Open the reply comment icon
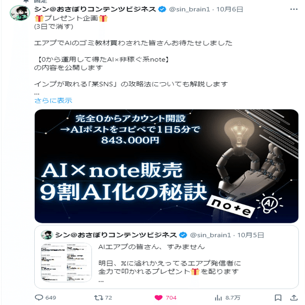Image resolution: width=305 pixels, height=305 pixels. point(39,297)
